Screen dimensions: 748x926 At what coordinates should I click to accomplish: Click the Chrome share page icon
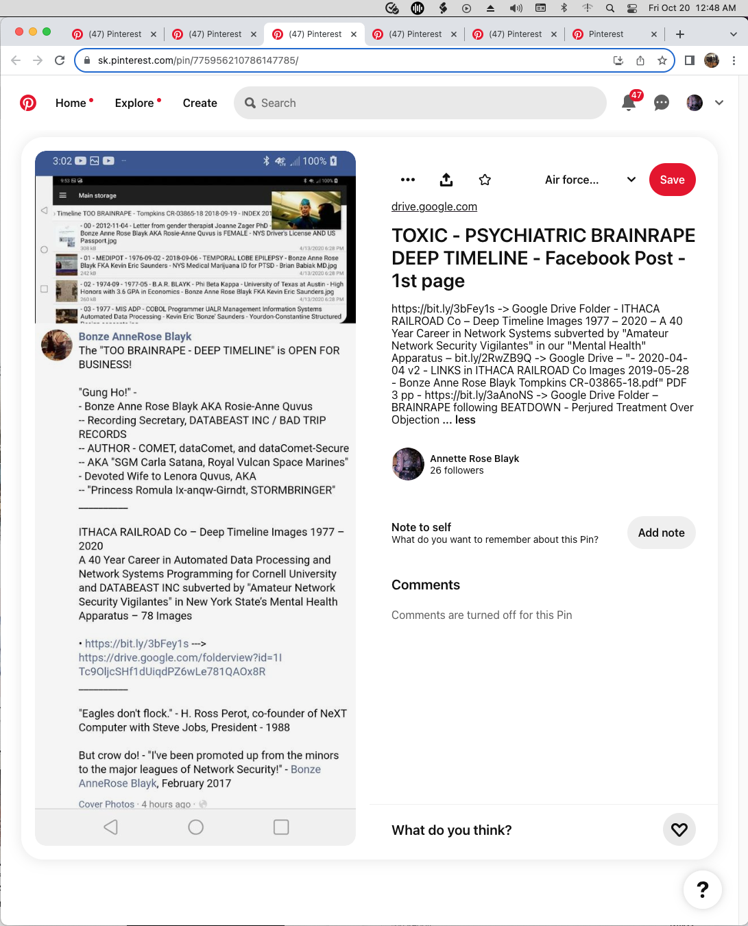(x=640, y=60)
